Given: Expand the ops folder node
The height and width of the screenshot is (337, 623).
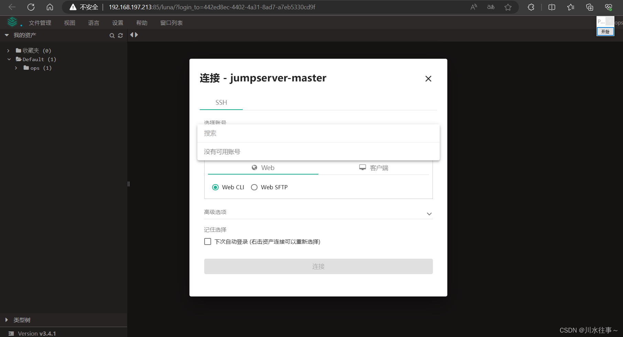Looking at the screenshot, I should (16, 68).
